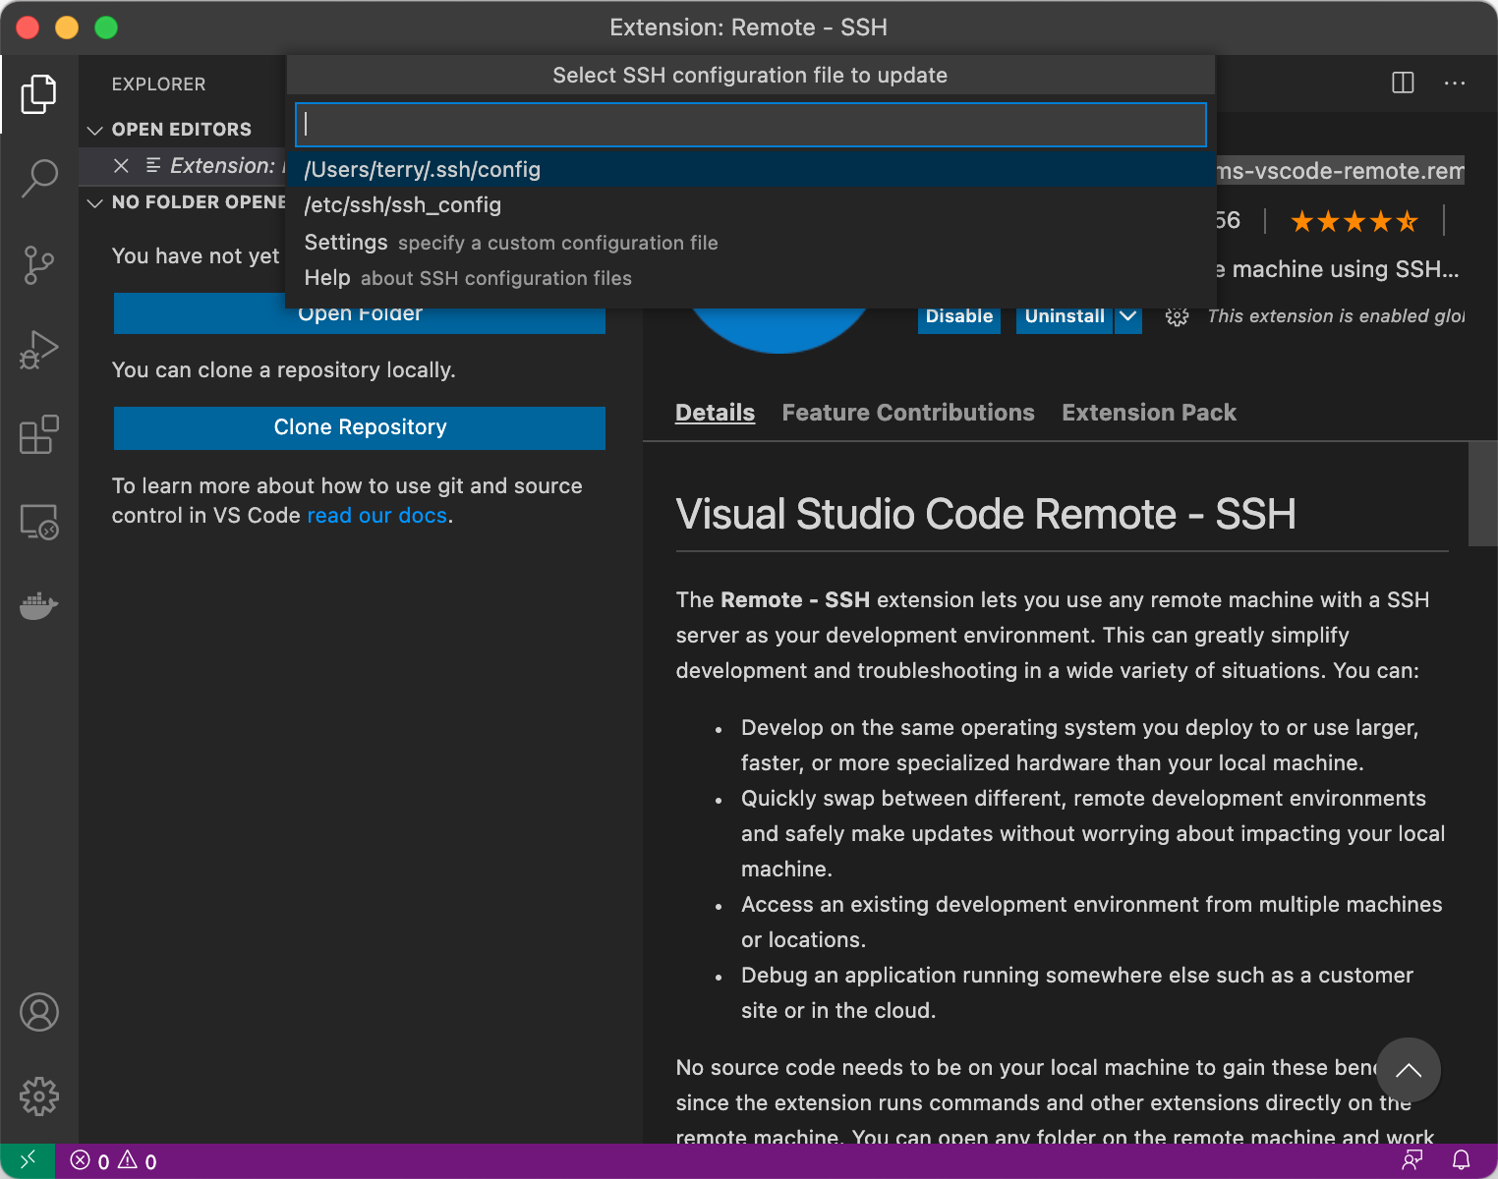Click the Visual Studio Code Remote - SSH heading
1498x1179 pixels.
[986, 514]
